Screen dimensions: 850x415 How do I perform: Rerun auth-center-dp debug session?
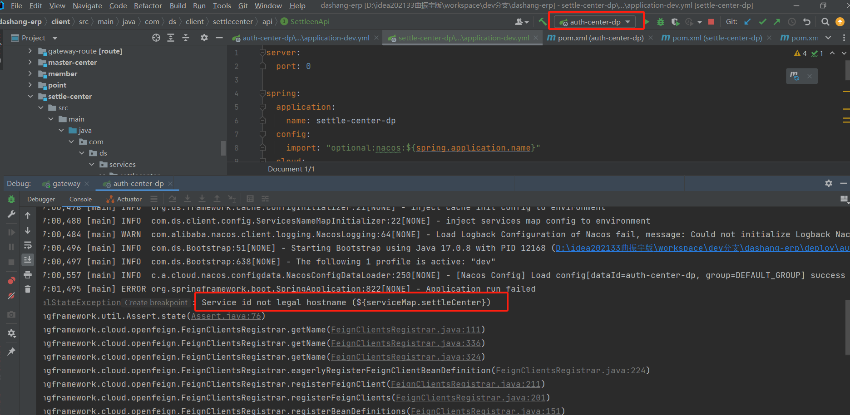click(x=11, y=199)
